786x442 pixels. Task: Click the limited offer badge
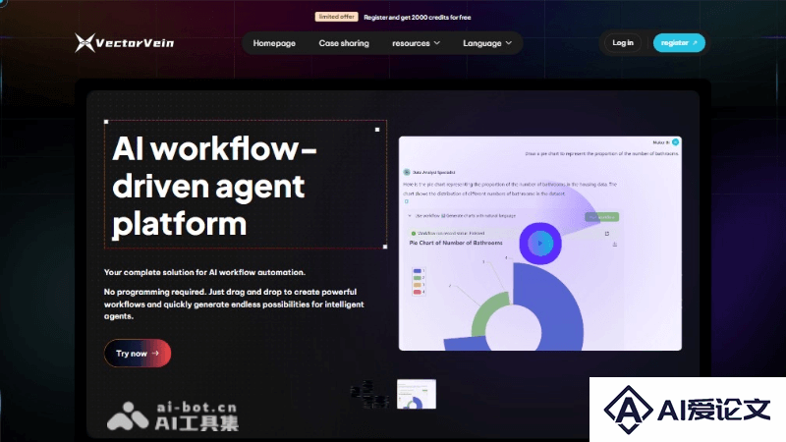[x=336, y=17]
